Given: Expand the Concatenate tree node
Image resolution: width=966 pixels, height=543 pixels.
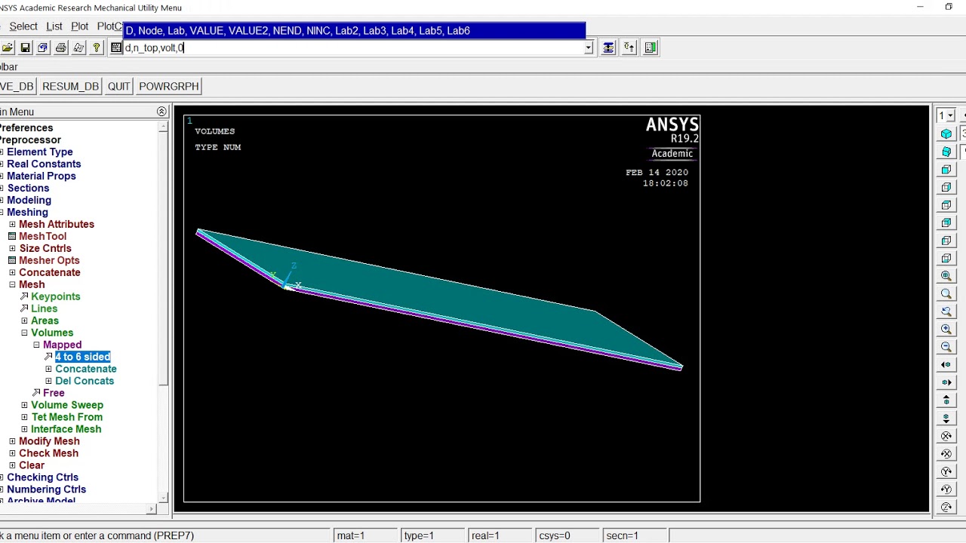Looking at the screenshot, I should (12, 272).
